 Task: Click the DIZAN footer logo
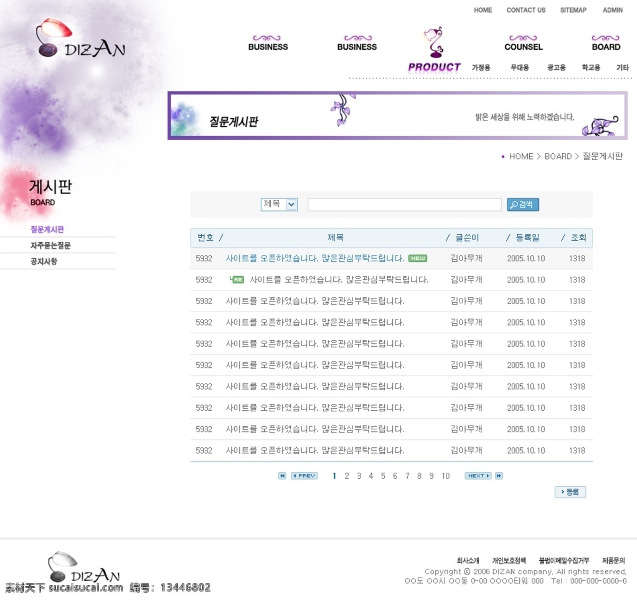pos(84,567)
